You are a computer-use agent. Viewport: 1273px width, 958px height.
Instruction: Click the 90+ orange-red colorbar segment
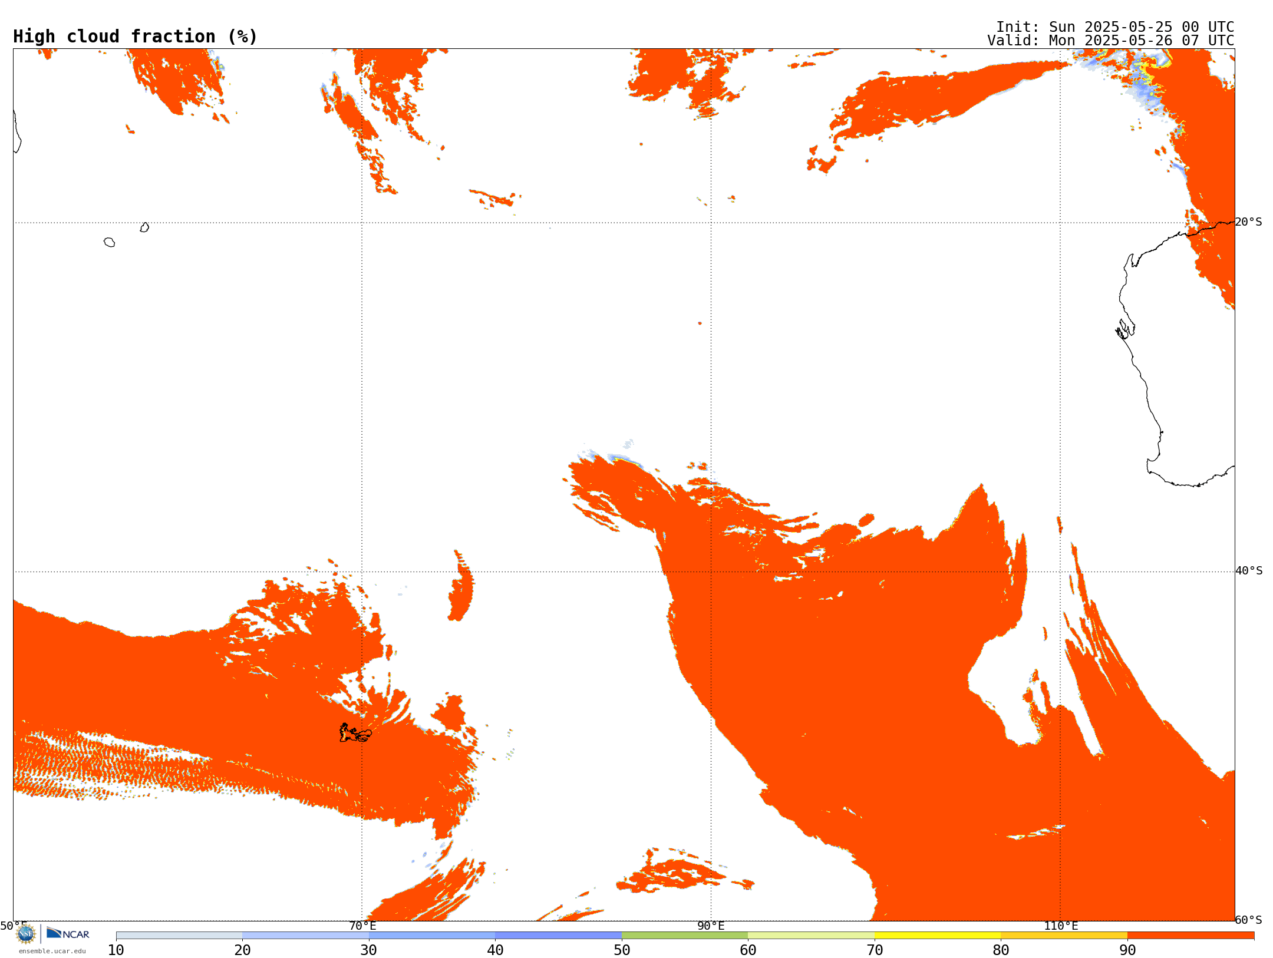click(1190, 936)
